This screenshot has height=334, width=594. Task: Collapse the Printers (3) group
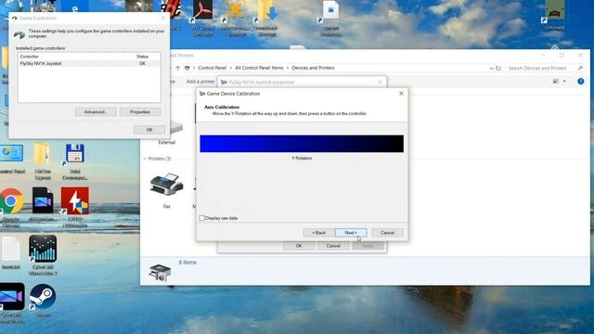pos(145,159)
